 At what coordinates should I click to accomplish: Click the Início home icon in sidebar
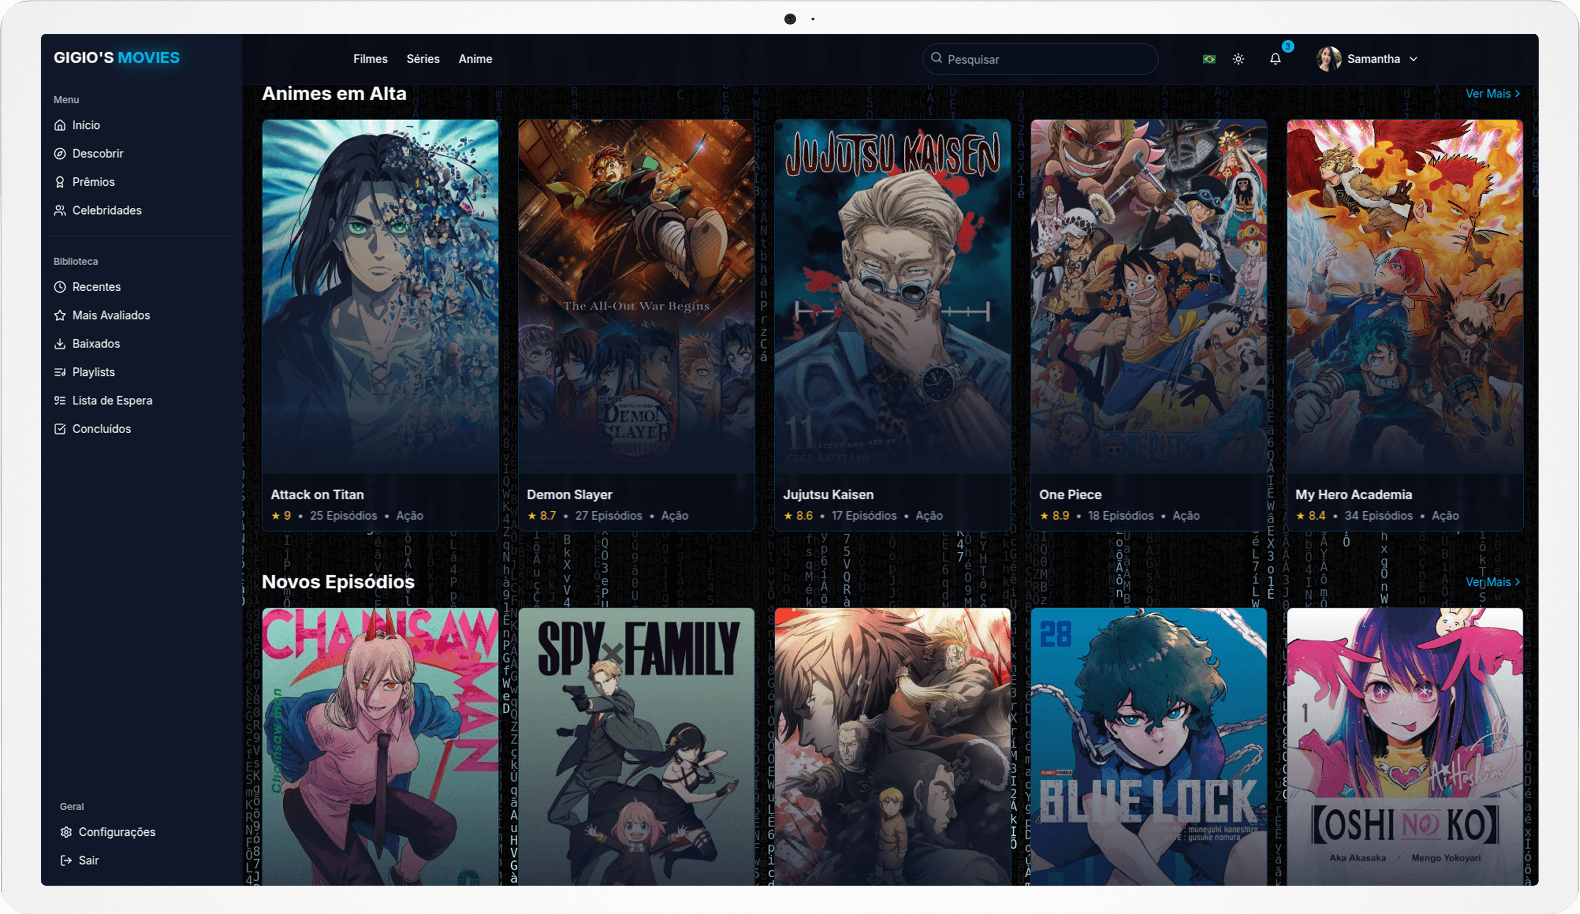pos(60,125)
